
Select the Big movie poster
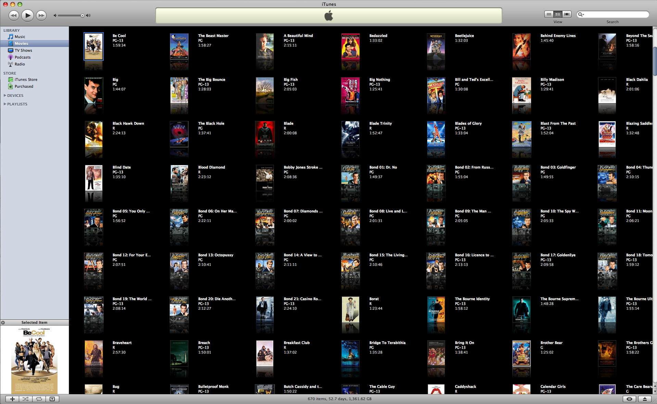[x=93, y=90]
